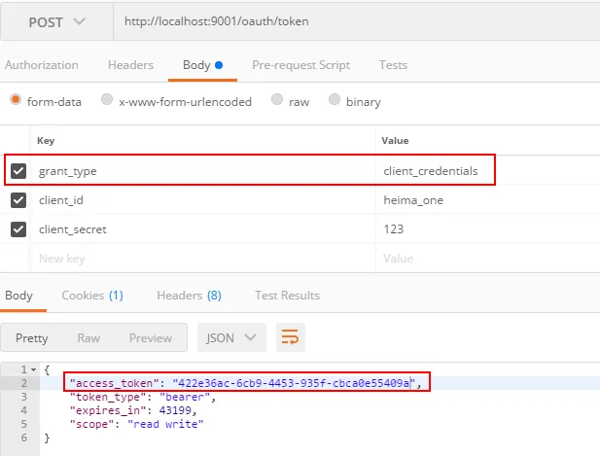Uncheck the client_id row checkbox
Screen dimensions: 600x456
click(18, 200)
